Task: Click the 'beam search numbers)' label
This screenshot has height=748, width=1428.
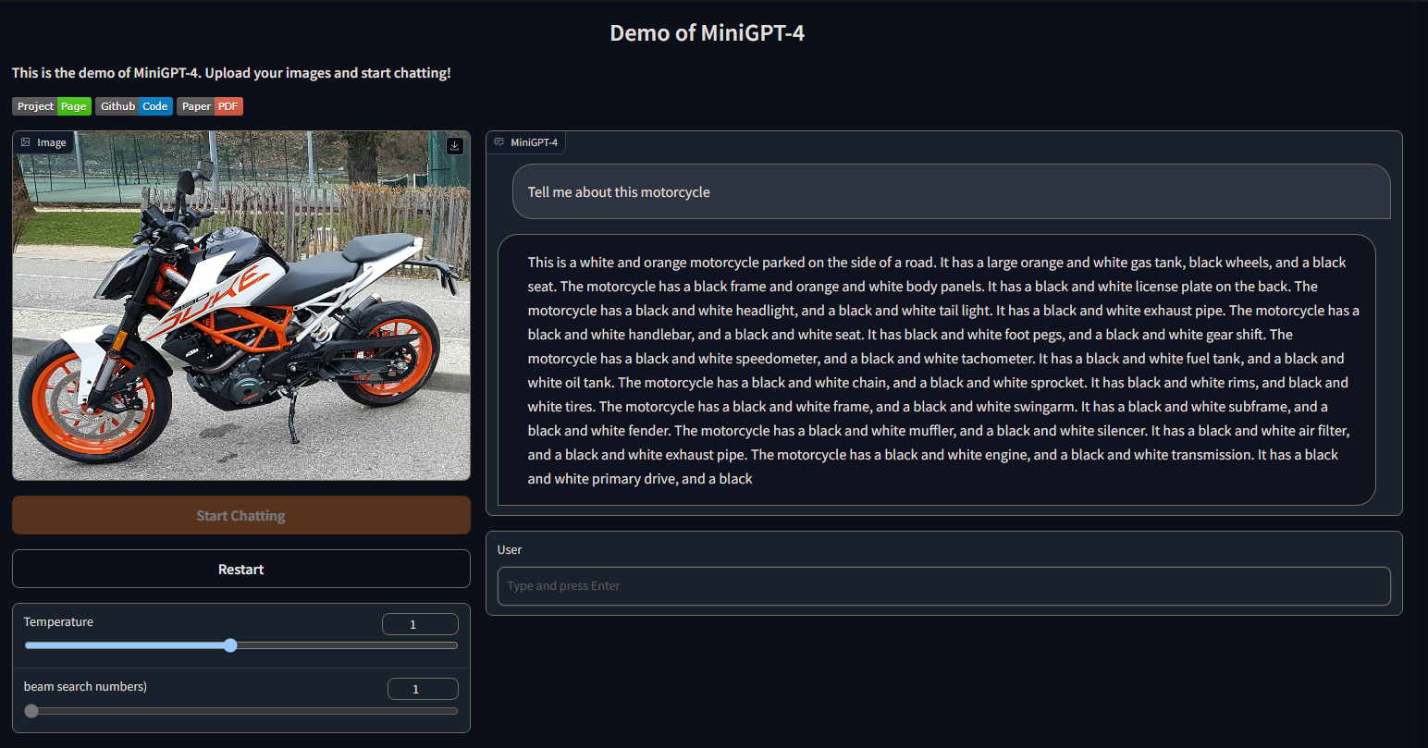Action: coord(85,686)
